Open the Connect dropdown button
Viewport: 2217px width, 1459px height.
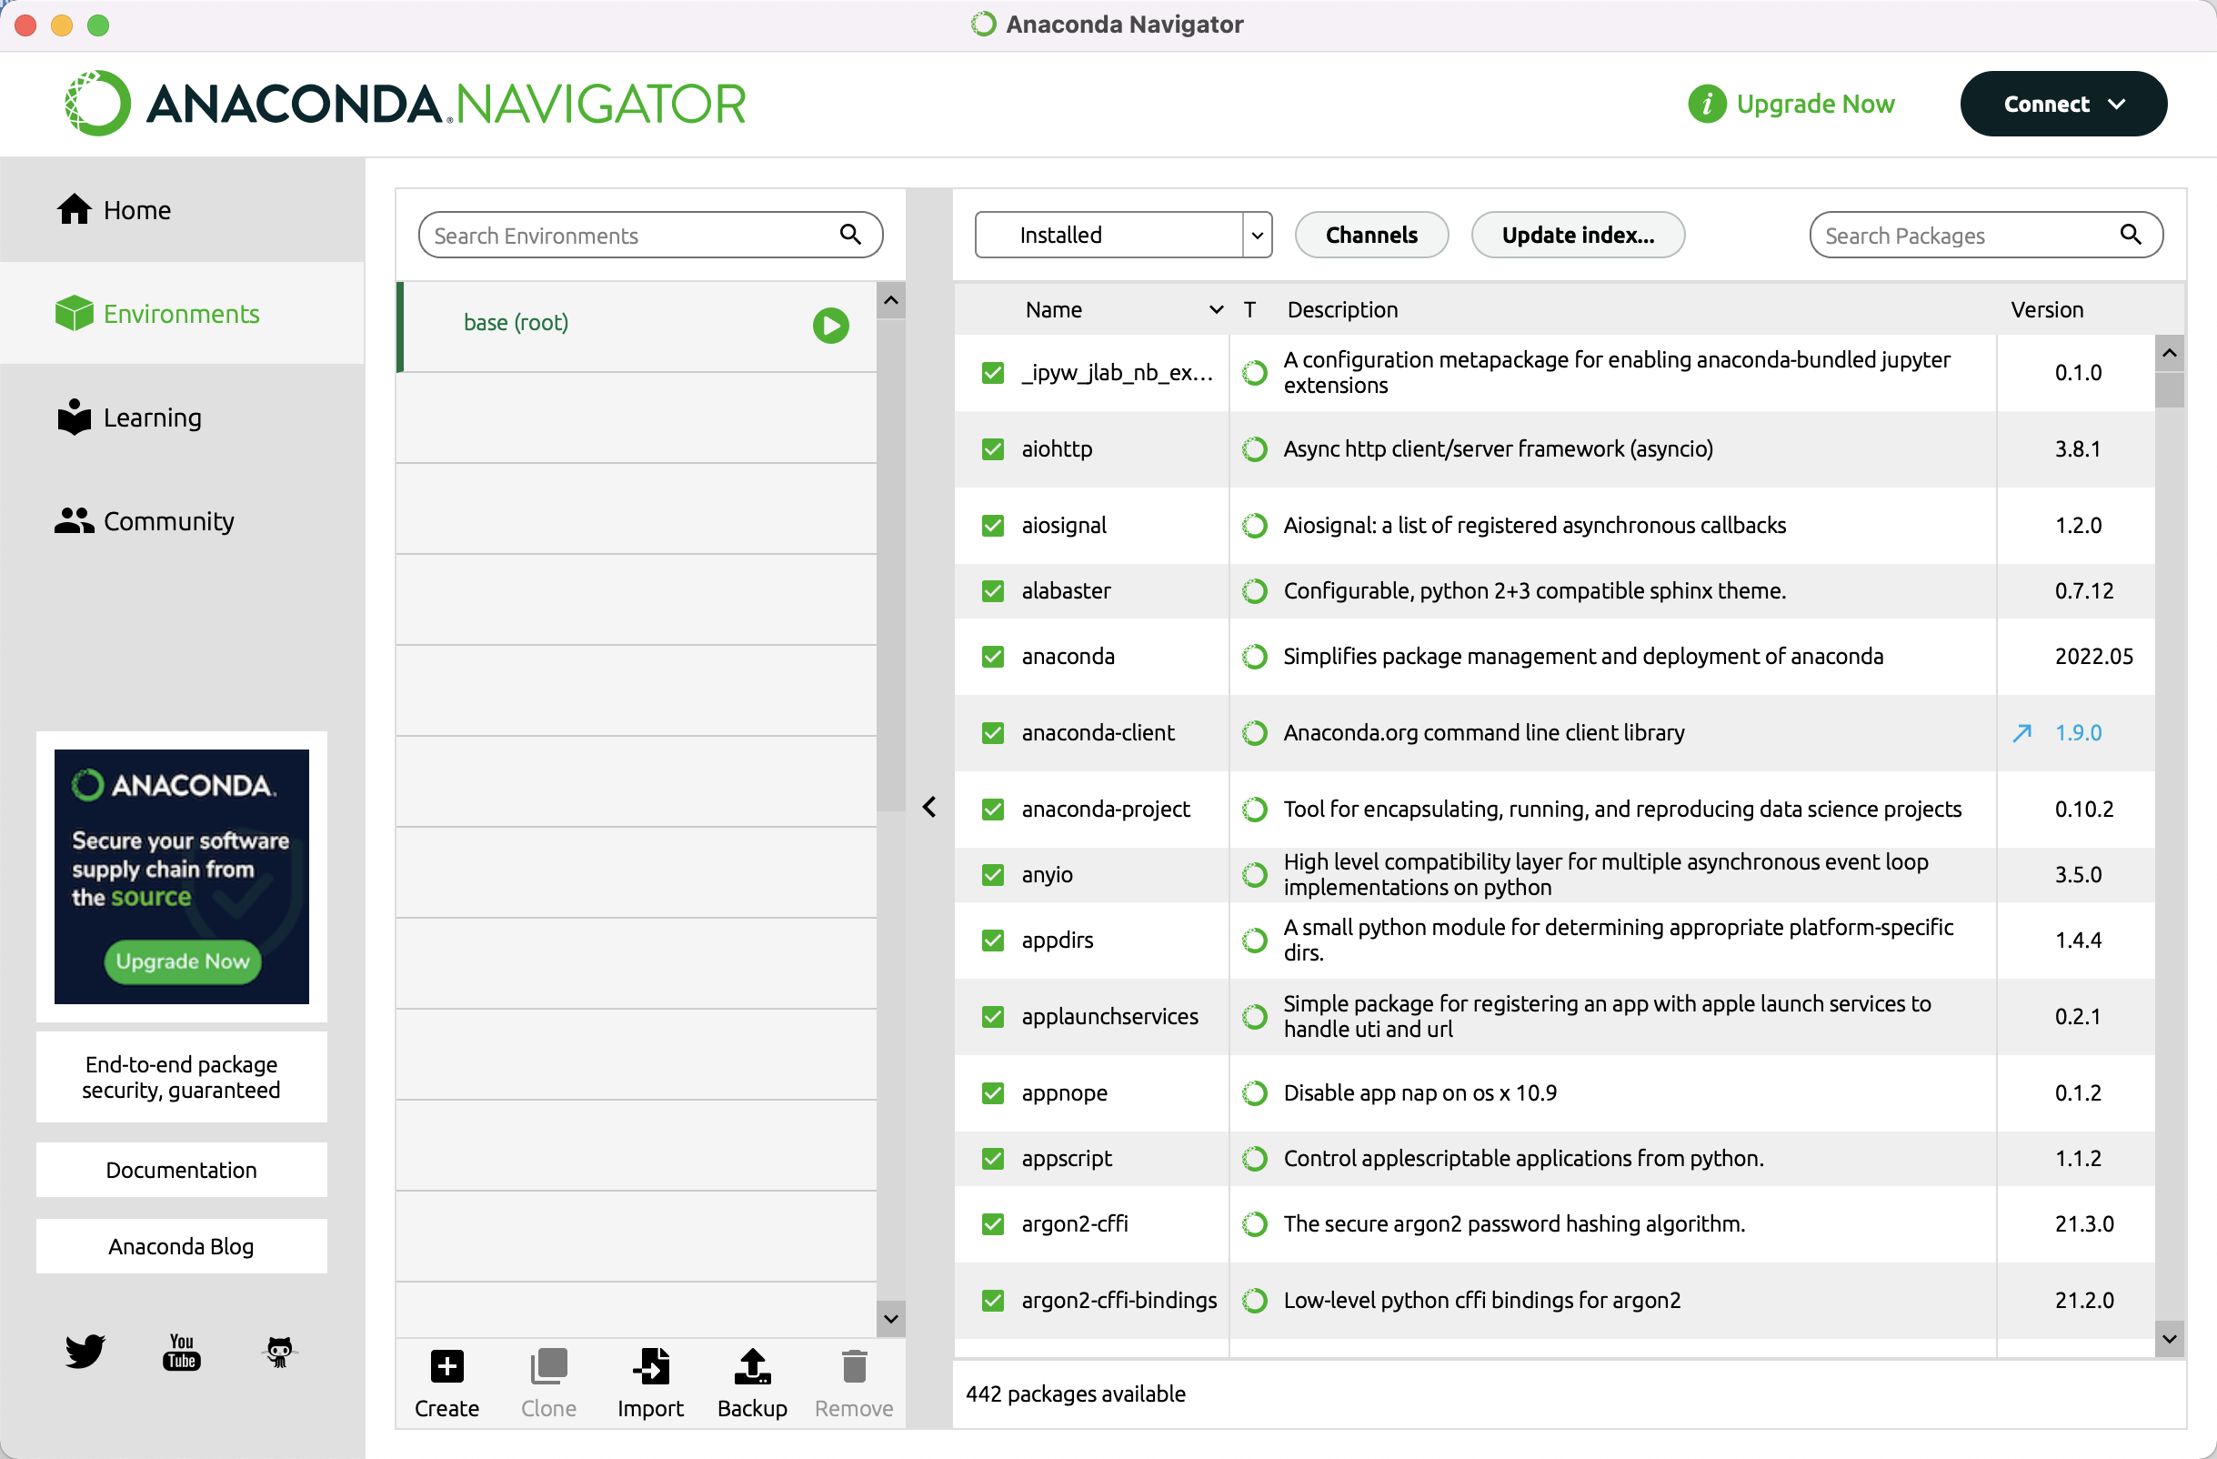(x=2062, y=104)
